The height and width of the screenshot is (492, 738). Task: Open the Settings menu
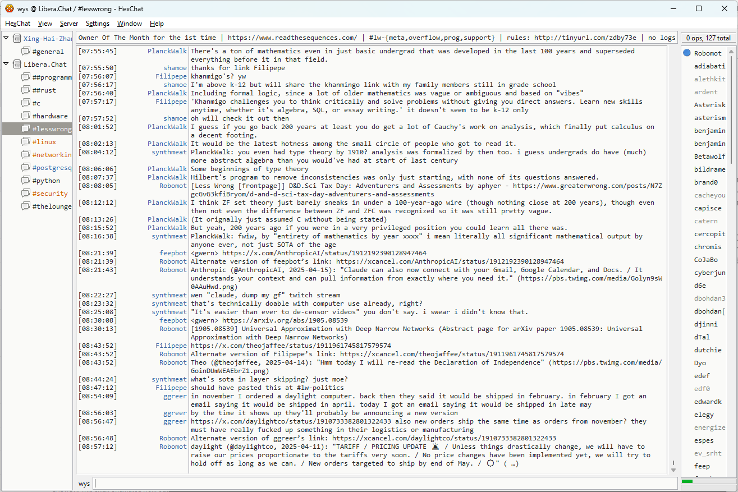tap(98, 24)
